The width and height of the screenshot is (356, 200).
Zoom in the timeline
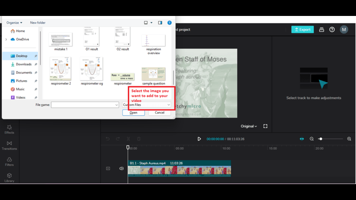click(349, 139)
